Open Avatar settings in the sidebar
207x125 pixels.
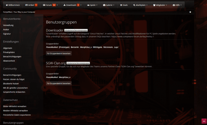pos(6,30)
